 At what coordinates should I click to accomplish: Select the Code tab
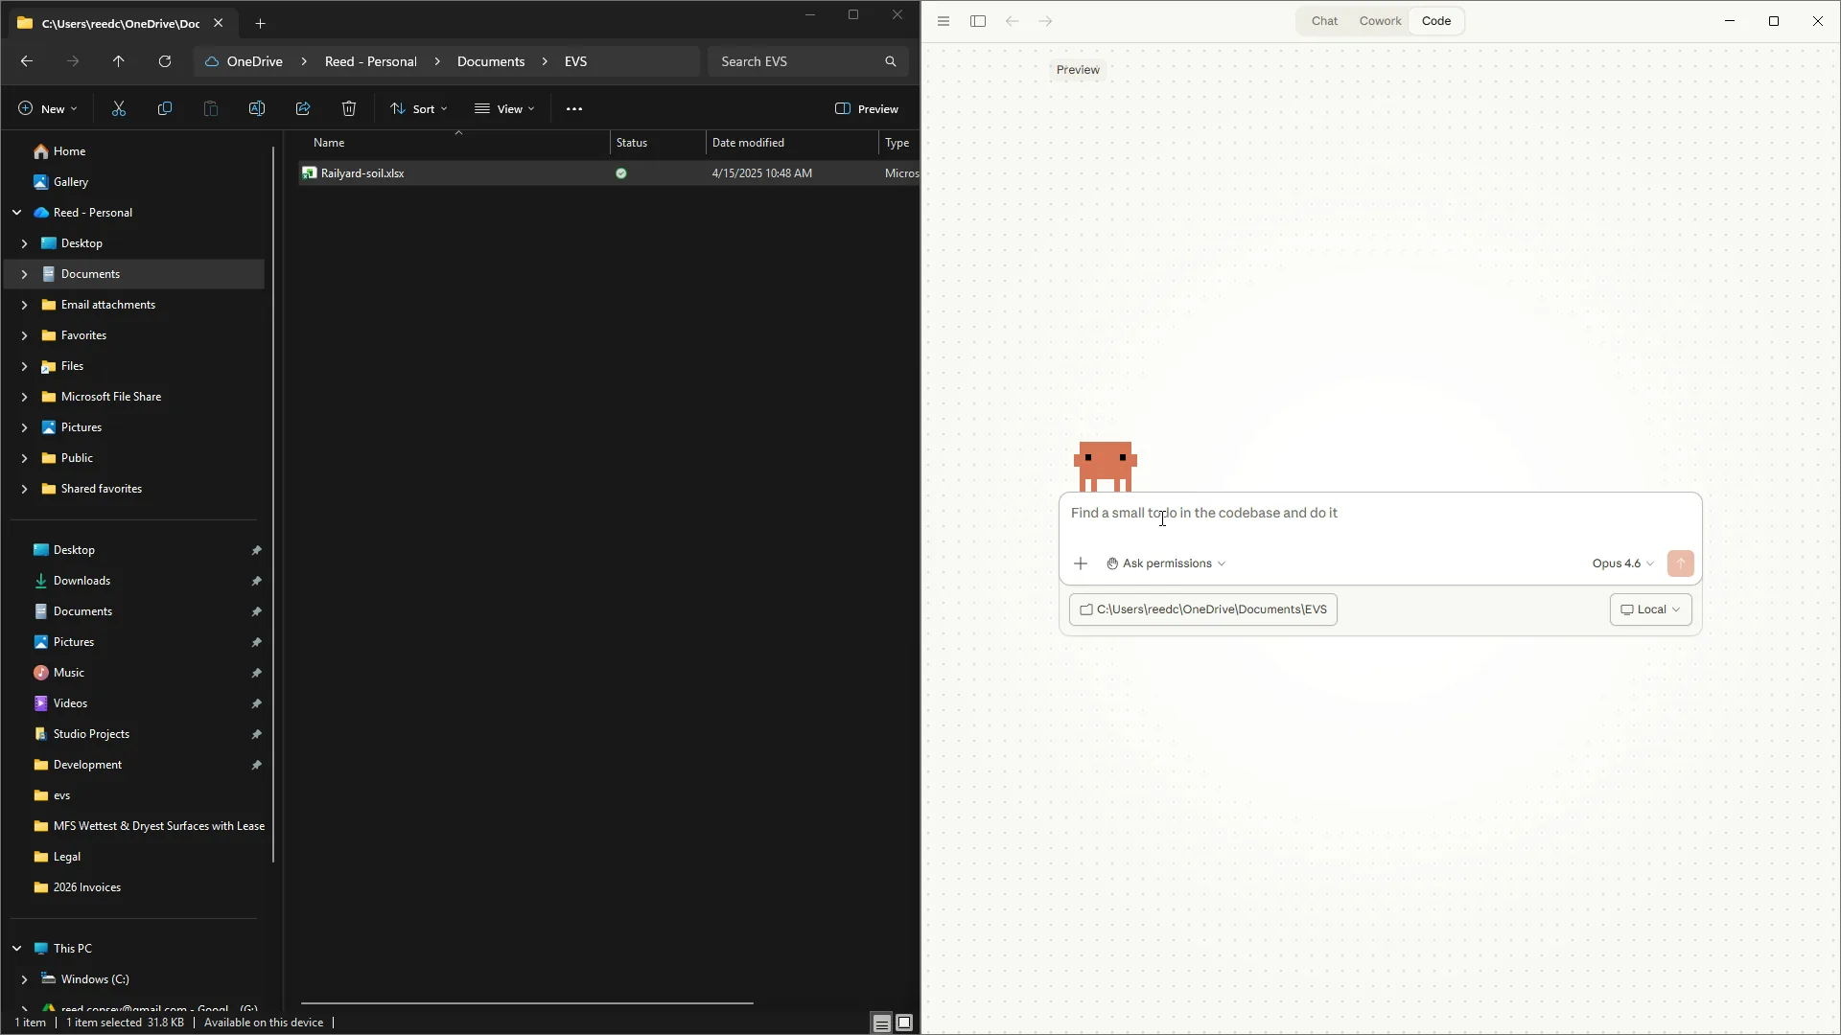(1436, 21)
